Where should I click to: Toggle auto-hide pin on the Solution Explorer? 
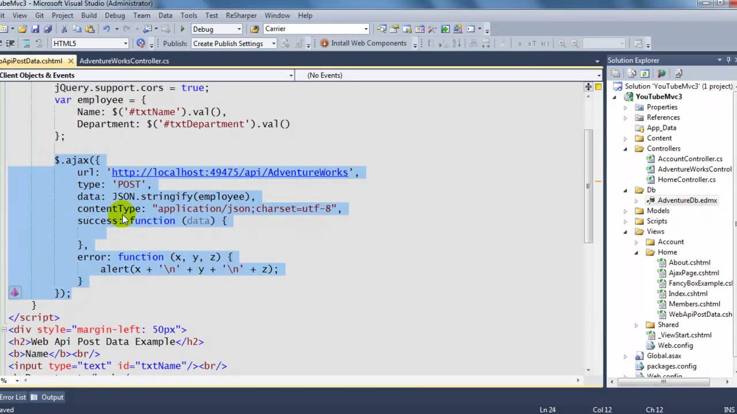click(728, 60)
